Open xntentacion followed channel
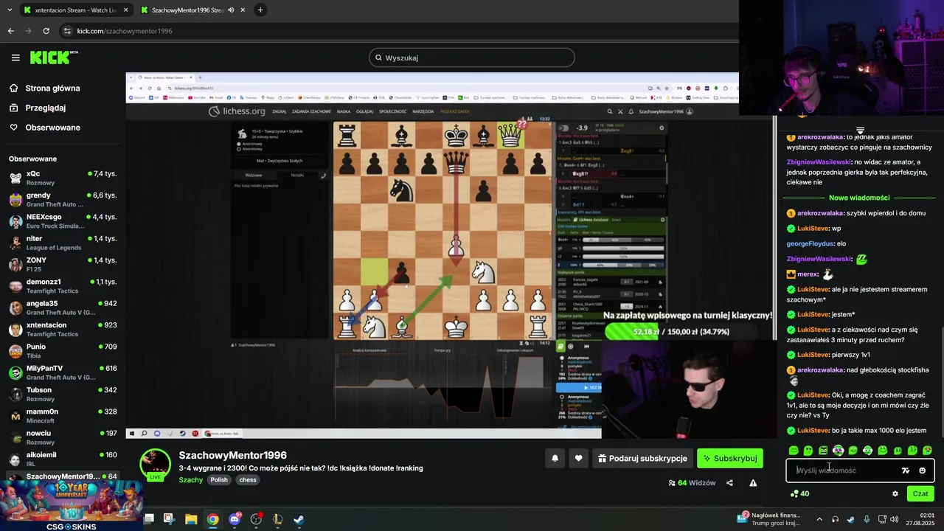 point(63,329)
